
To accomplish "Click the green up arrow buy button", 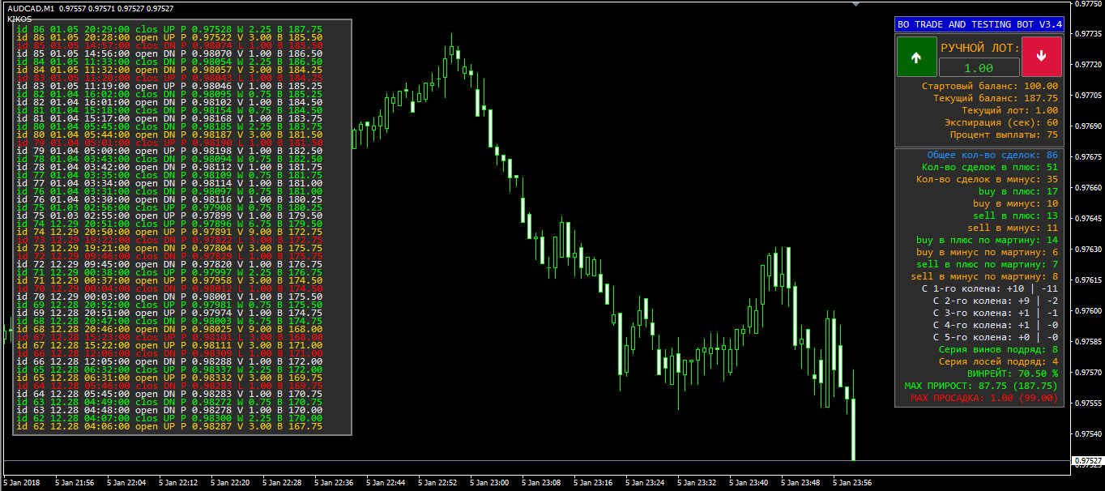I will [x=915, y=57].
